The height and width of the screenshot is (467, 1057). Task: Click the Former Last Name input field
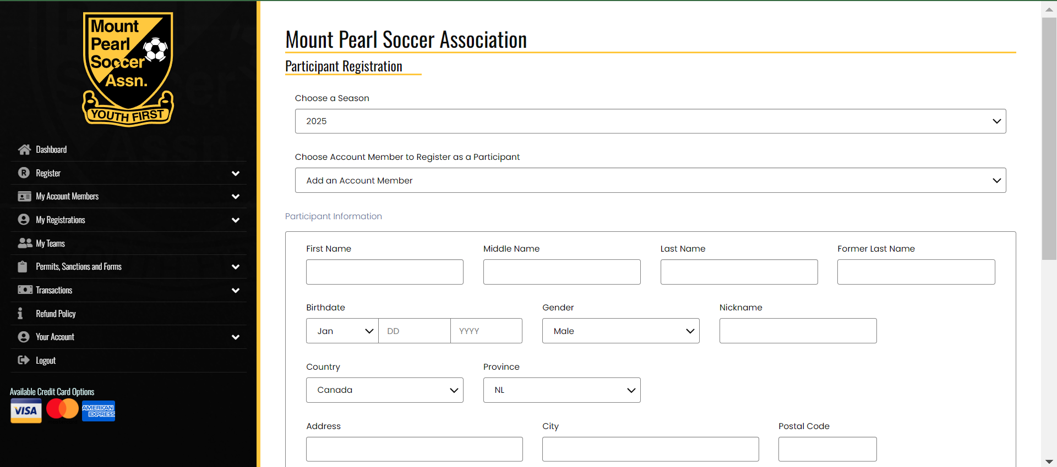(x=916, y=272)
